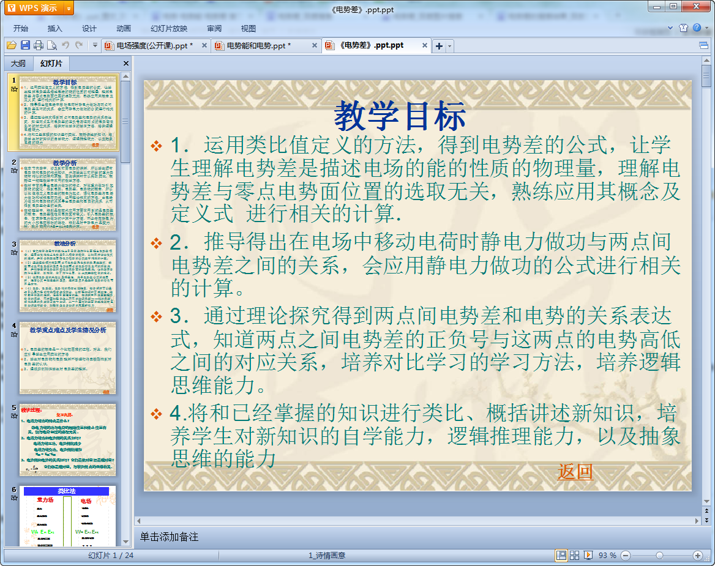Switch to the 幻灯片 pane tab
Image resolution: width=715 pixels, height=566 pixels.
[x=51, y=64]
